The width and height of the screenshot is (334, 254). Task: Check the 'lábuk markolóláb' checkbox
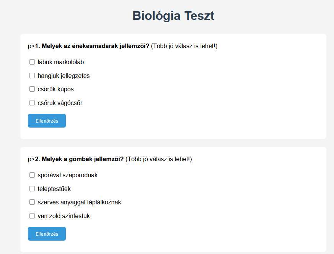(32, 62)
